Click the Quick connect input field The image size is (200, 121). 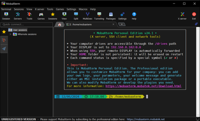[26, 25]
